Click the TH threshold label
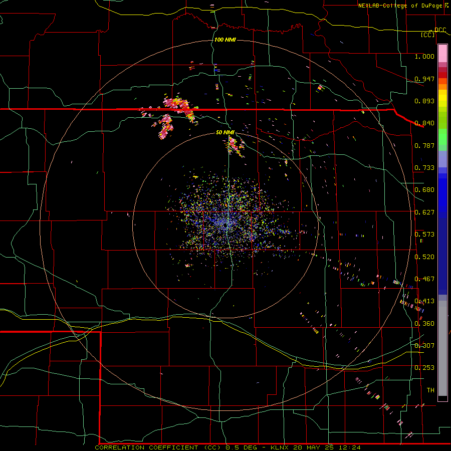The height and width of the screenshot is (451, 451). point(430,390)
